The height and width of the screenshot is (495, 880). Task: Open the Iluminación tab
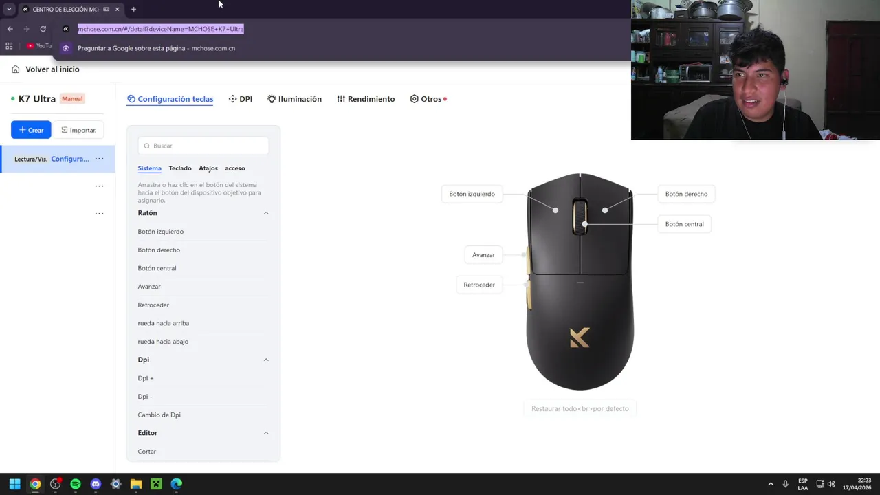tap(294, 99)
